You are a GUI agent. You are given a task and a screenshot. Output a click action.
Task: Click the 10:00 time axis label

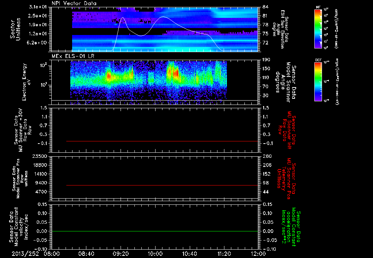[155, 254]
